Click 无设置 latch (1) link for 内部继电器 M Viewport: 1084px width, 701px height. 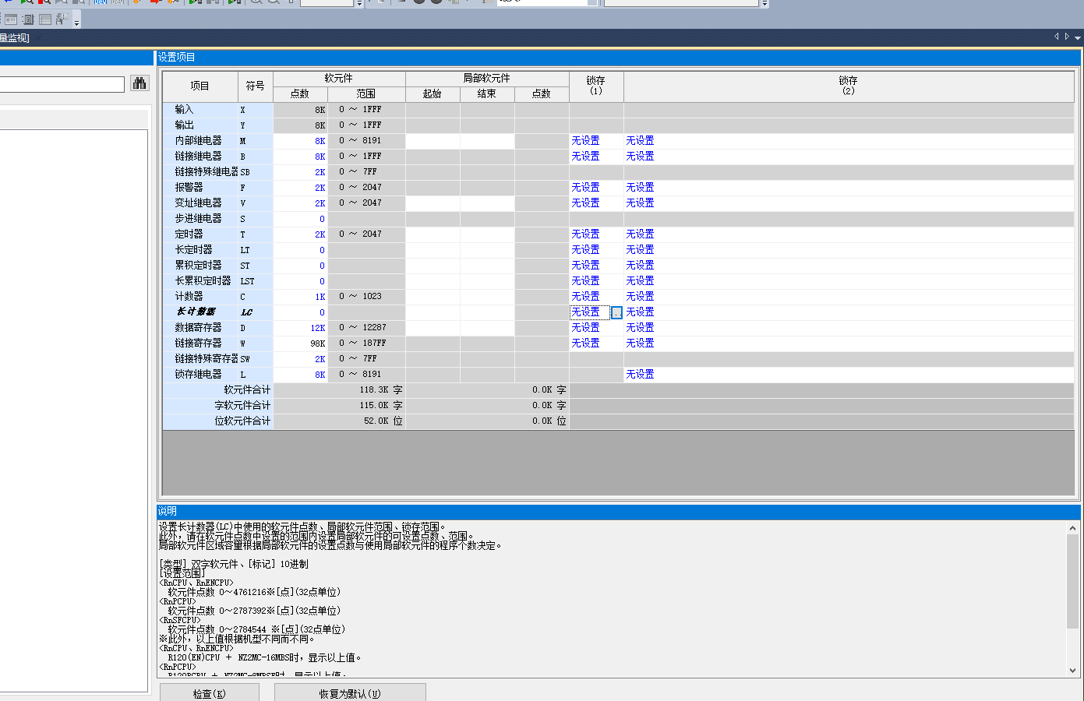point(585,141)
